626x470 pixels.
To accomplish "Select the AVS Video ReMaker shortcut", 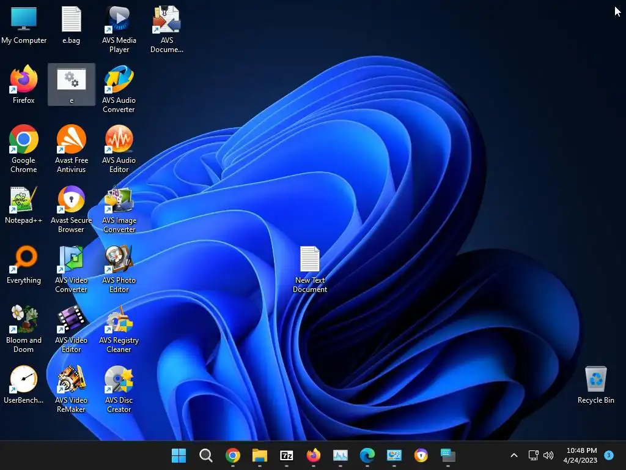I will [x=72, y=389].
